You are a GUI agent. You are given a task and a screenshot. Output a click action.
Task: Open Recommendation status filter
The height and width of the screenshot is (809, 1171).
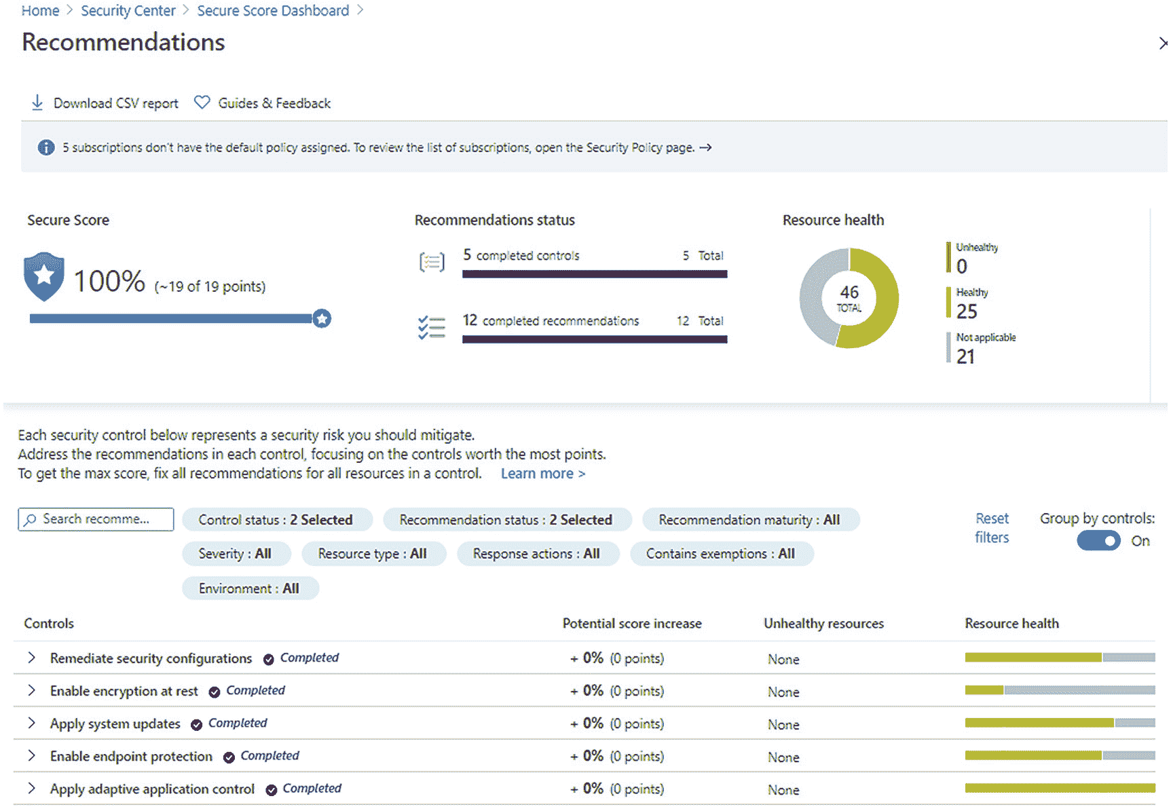[506, 520]
